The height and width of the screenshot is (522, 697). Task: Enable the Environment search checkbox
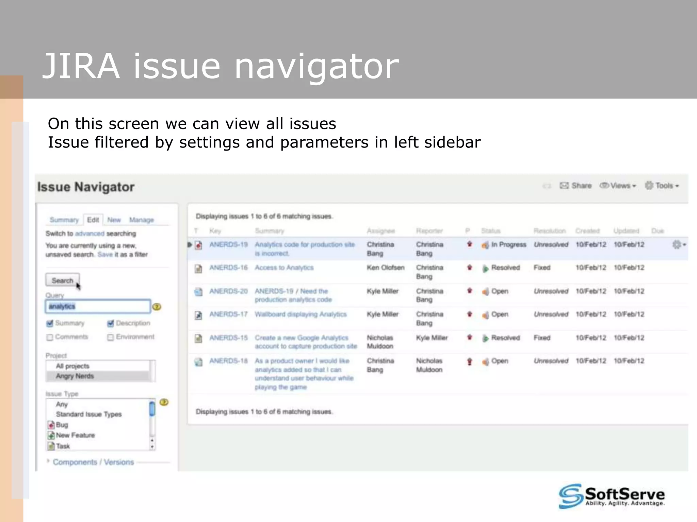coord(111,337)
